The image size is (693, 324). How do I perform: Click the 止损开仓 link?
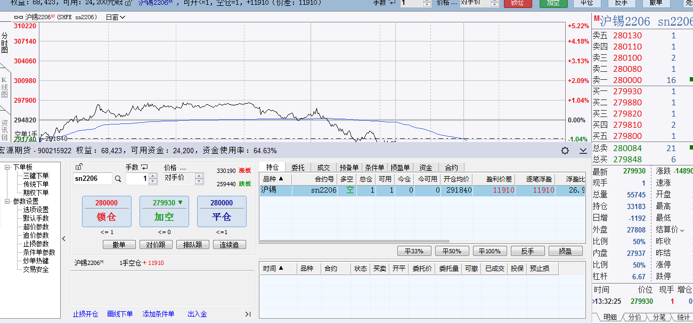click(86, 314)
